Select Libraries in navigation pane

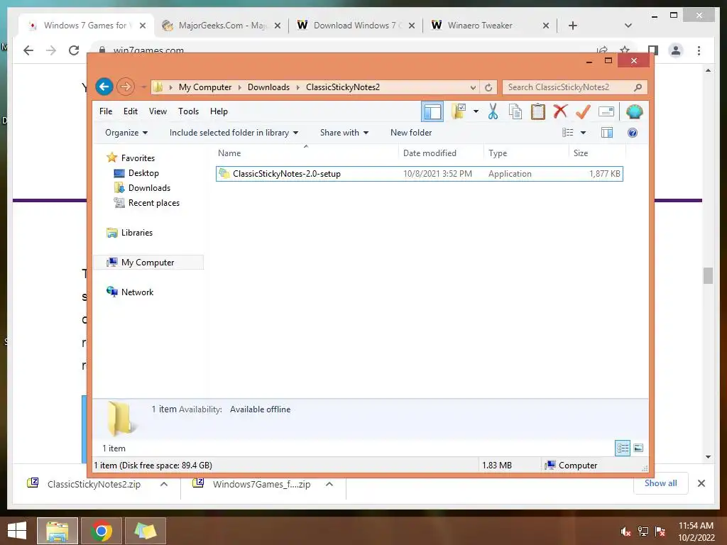tap(129, 233)
